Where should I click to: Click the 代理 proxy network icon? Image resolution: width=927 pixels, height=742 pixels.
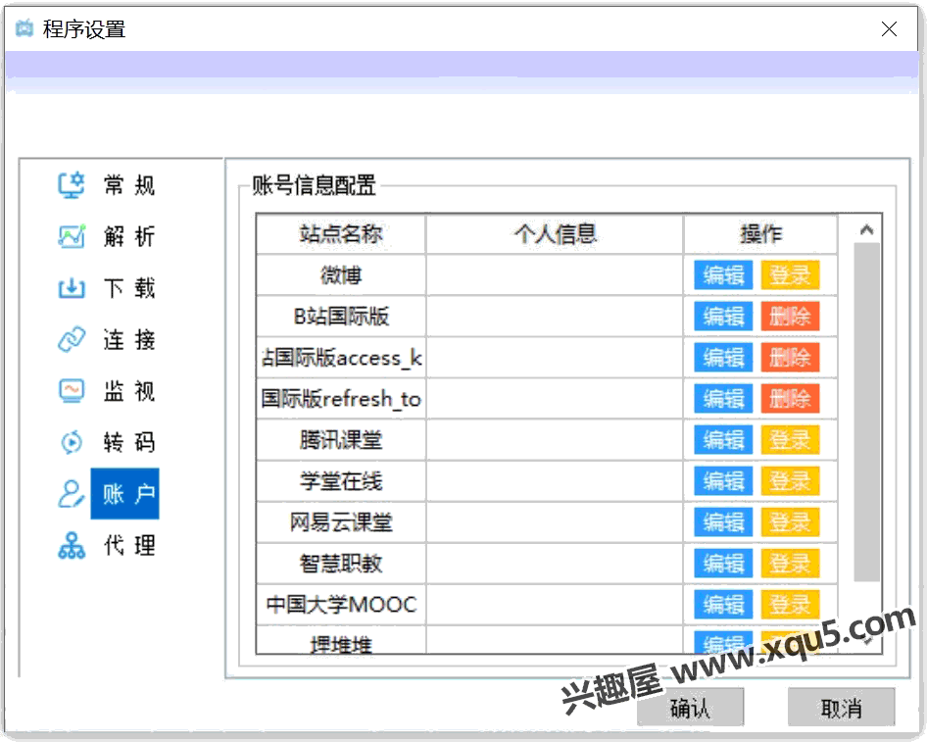pyautogui.click(x=72, y=546)
